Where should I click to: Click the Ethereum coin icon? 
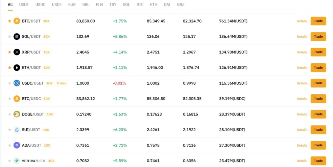point(17,68)
